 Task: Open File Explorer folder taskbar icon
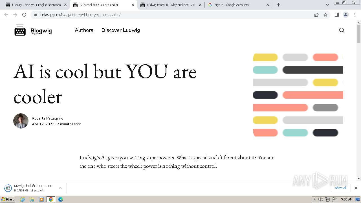(32, 199)
